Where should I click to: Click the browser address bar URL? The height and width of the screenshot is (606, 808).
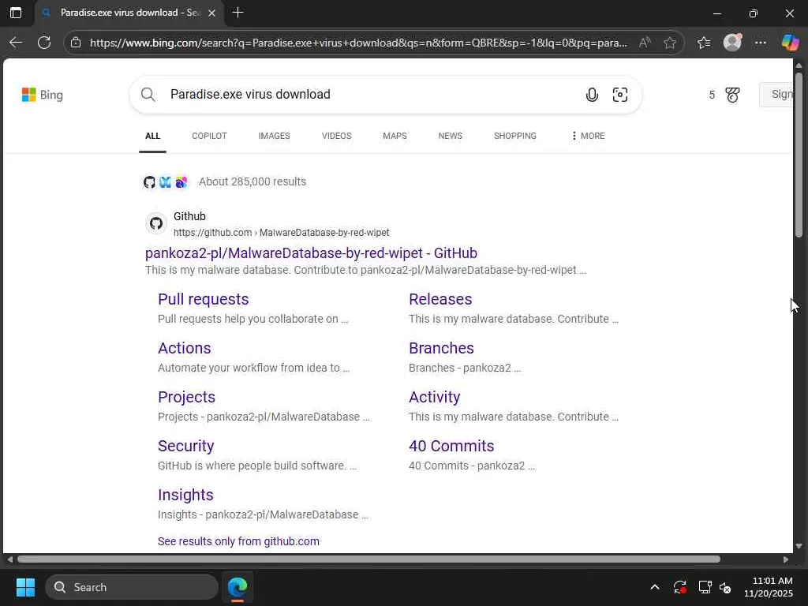pyautogui.click(x=359, y=43)
